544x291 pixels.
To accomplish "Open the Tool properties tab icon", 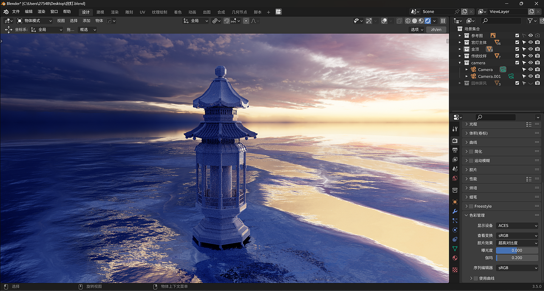I will (x=455, y=129).
